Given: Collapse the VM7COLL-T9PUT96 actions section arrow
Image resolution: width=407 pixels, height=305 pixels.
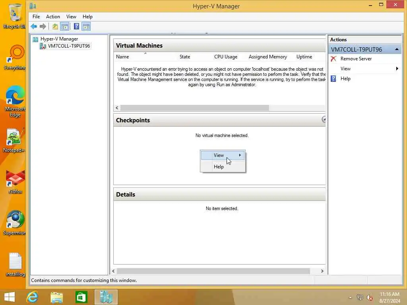Looking at the screenshot, I should pos(397,49).
